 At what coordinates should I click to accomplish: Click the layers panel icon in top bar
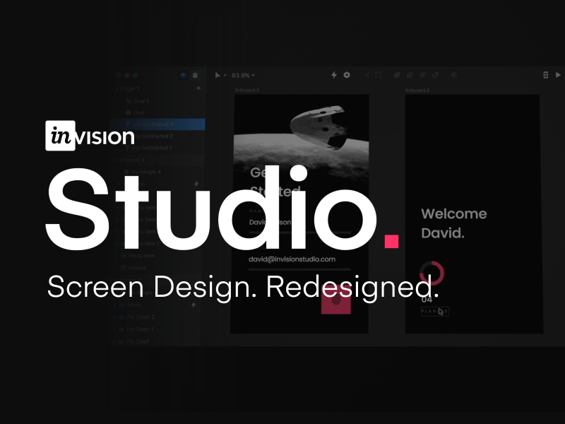[184, 75]
